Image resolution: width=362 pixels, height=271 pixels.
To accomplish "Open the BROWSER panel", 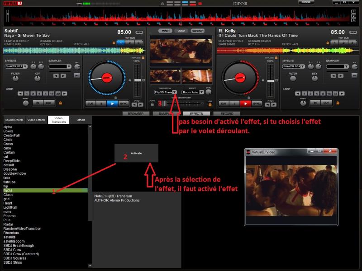I will pos(136,114).
